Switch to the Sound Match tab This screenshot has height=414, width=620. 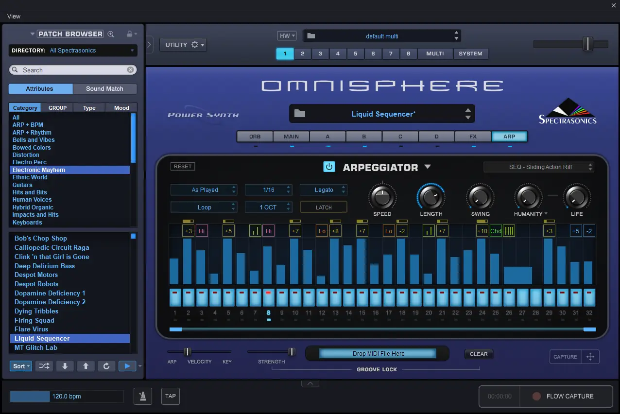(x=104, y=88)
